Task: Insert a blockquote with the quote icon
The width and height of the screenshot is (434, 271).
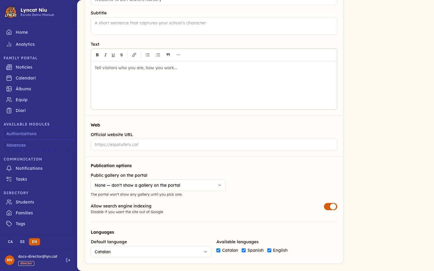Action: point(168,55)
